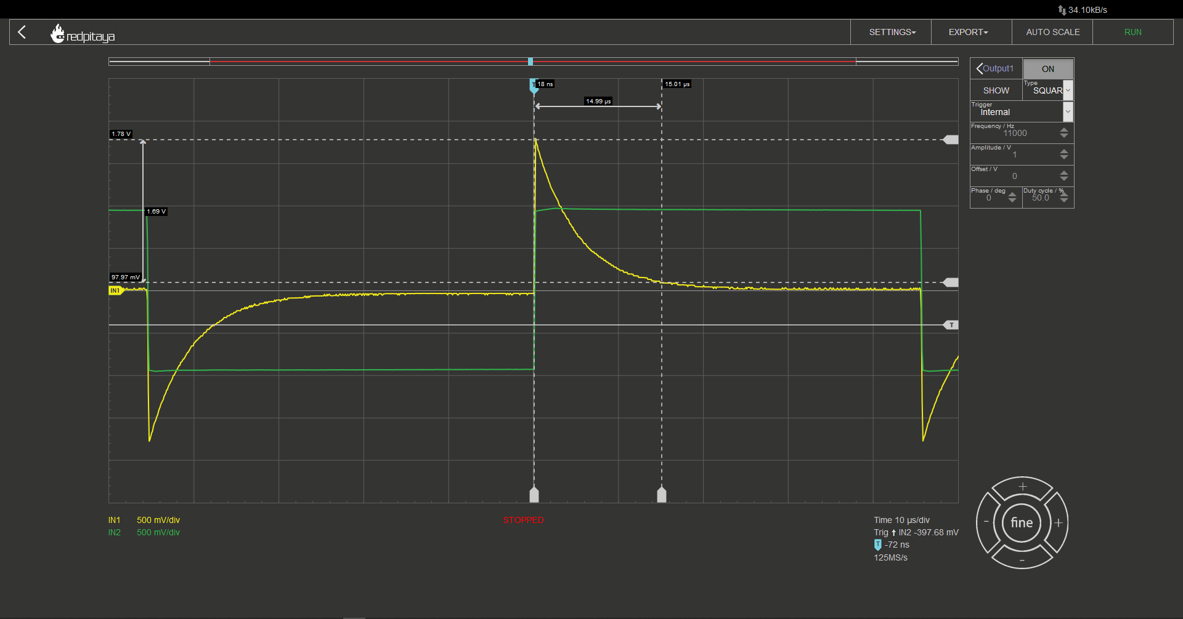Go back using the top-left arrow
The image size is (1183, 619).
click(22, 32)
